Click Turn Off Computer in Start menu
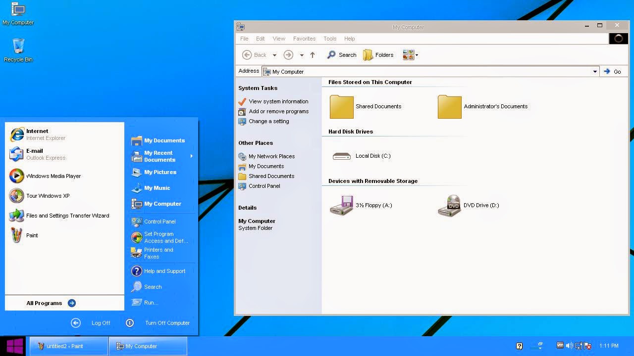634x356 pixels. (x=158, y=323)
